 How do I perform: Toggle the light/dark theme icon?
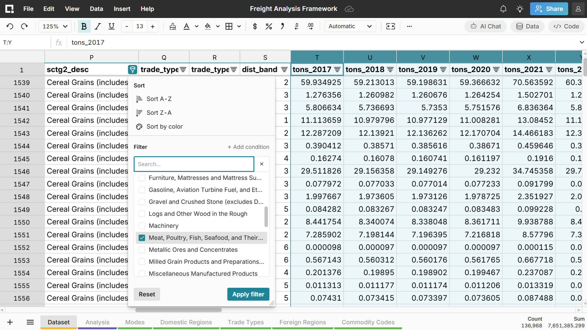(x=520, y=9)
